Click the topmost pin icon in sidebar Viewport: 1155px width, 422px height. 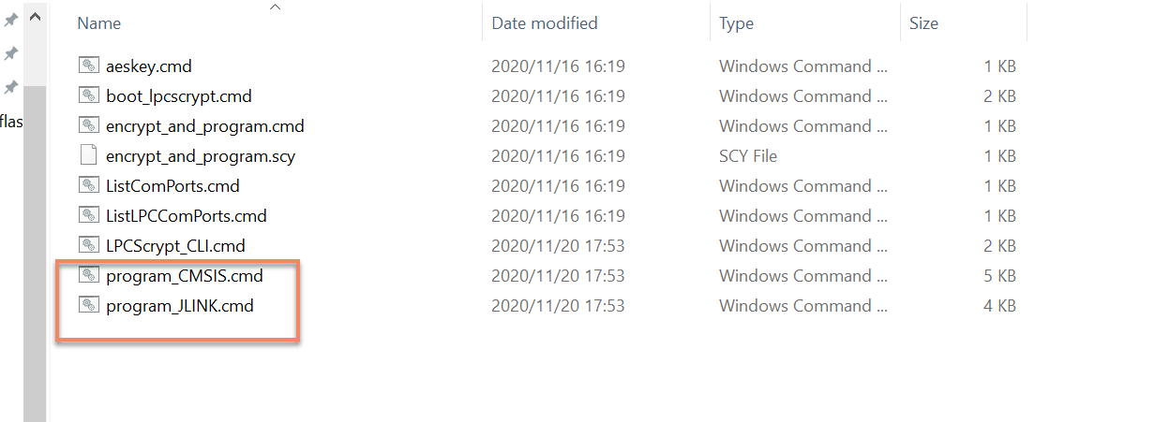[11, 21]
